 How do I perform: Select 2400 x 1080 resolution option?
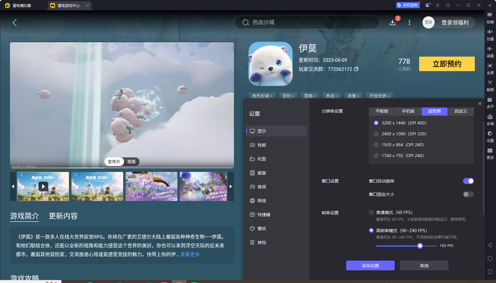click(376, 133)
